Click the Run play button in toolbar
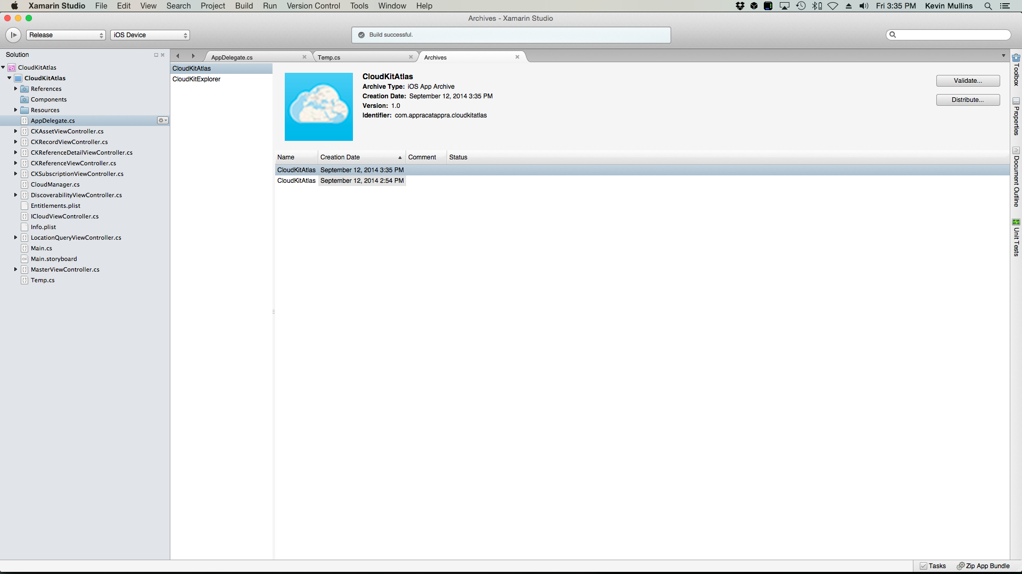The image size is (1022, 574). (x=13, y=35)
